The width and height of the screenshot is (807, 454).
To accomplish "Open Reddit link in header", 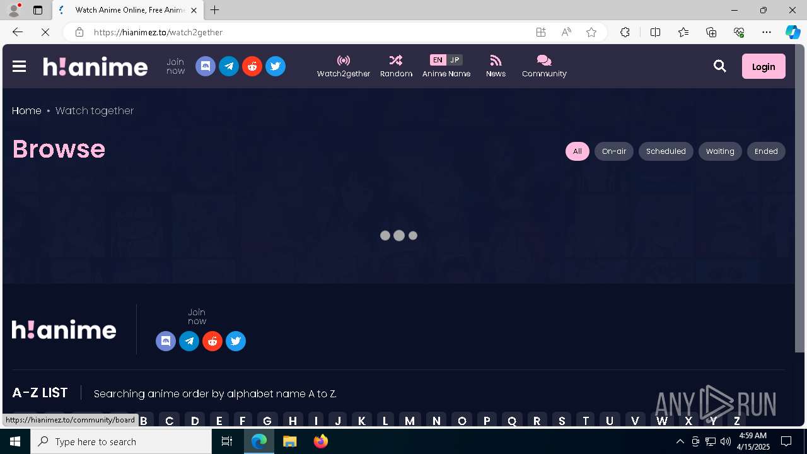I will (252, 66).
